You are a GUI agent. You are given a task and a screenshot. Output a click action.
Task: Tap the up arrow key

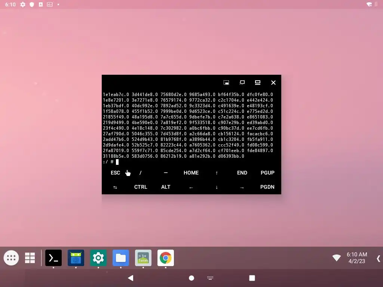click(217, 173)
